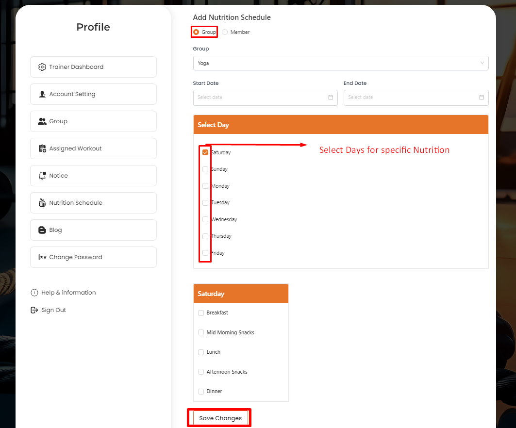This screenshot has width=516, height=428.
Task: Click the Nutrition Schedule apple icon
Action: pos(42,203)
